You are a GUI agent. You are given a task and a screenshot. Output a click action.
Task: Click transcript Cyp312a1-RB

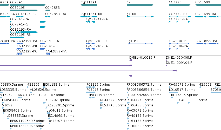pyautogui.click(x=89, y=17)
